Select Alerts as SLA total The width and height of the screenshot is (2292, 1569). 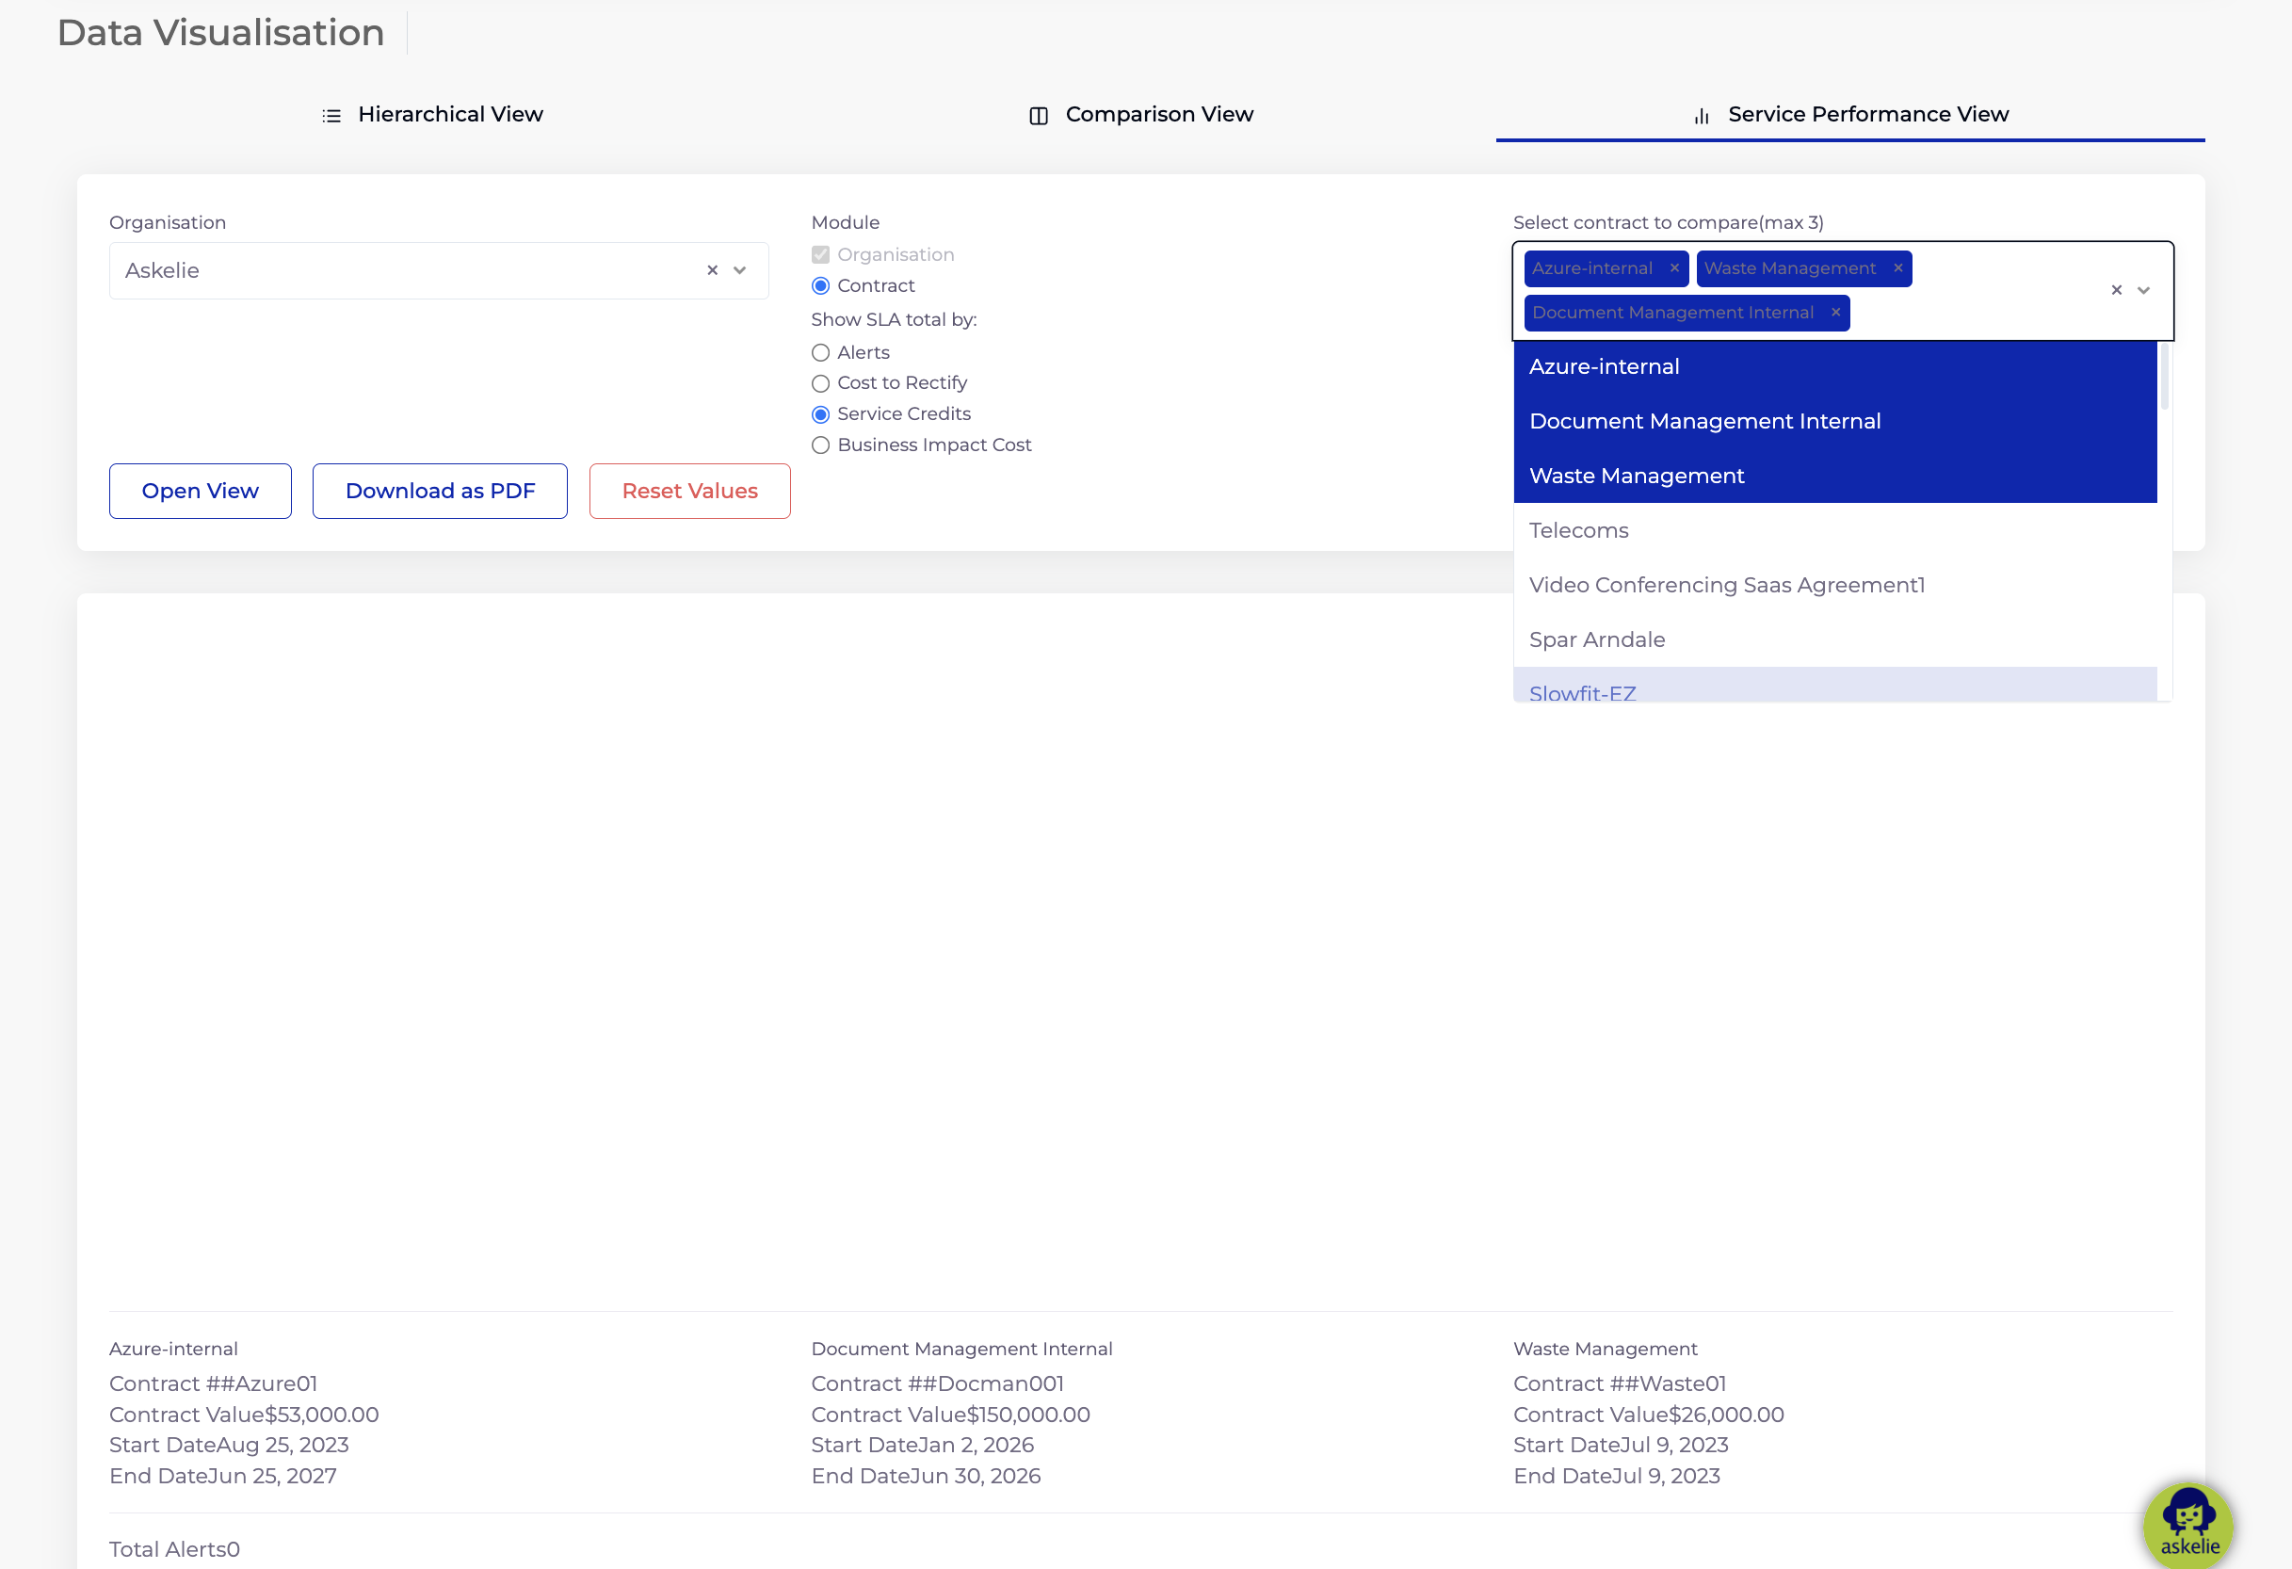coord(820,353)
